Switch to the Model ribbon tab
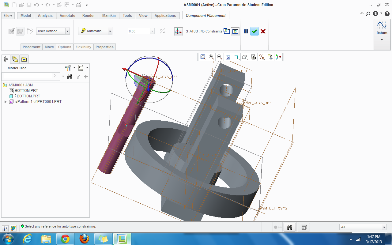 click(26, 16)
